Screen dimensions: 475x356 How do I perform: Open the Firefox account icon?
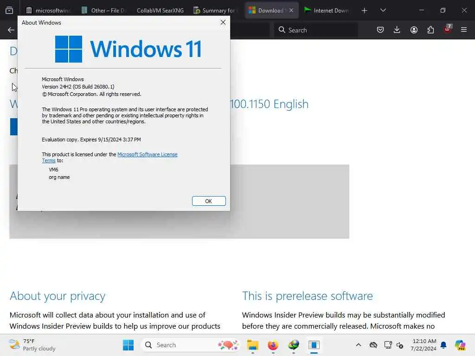(414, 30)
